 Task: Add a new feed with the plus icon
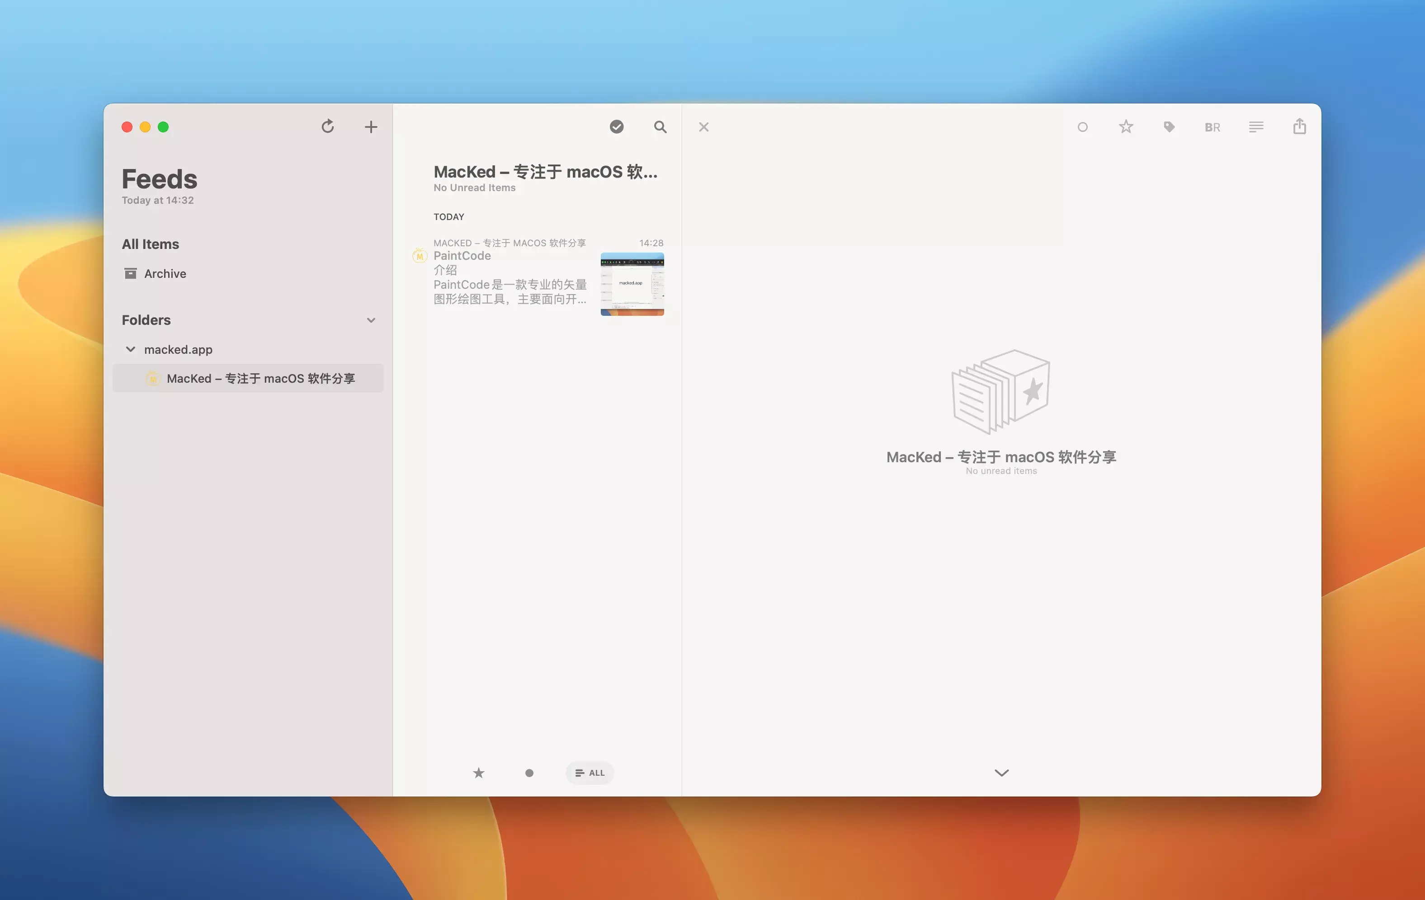pos(370,127)
